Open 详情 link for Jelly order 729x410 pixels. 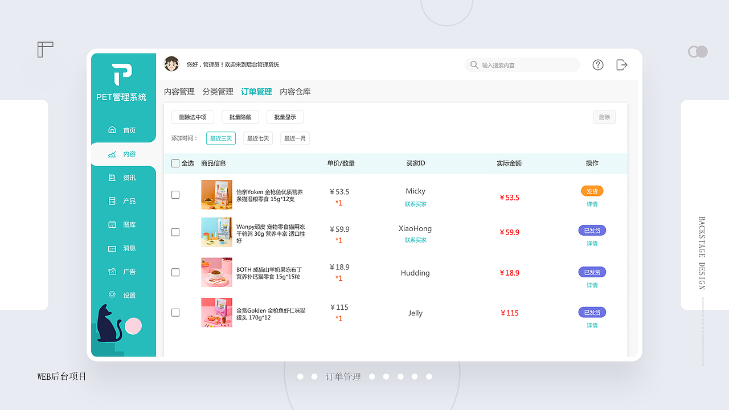click(x=592, y=326)
